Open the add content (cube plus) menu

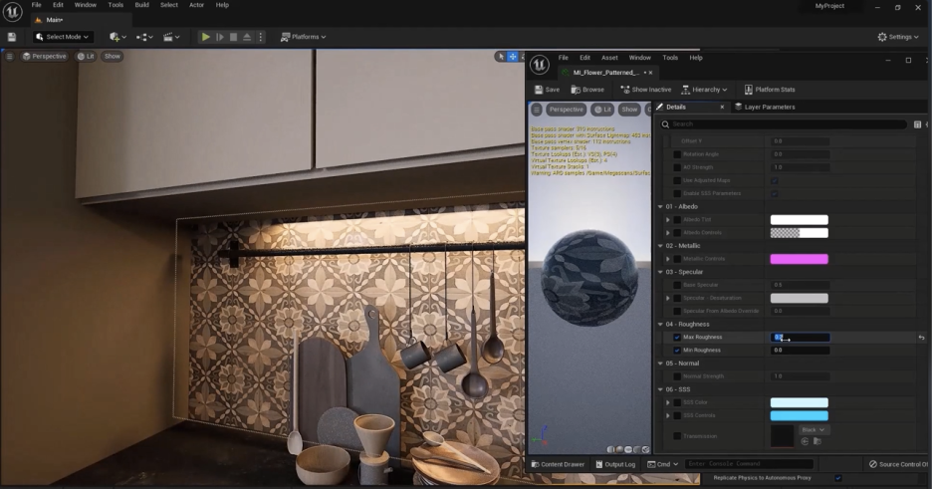(117, 37)
